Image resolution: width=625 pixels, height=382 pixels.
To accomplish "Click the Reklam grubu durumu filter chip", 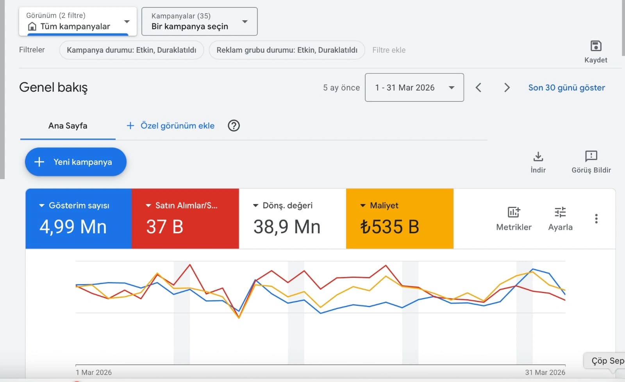I will click(x=287, y=50).
